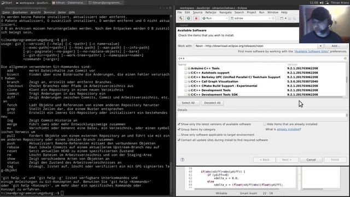This screenshot has width=350, height=197.
Task: Check the Arduino C++ Tools checkbox
Action: click(185, 68)
